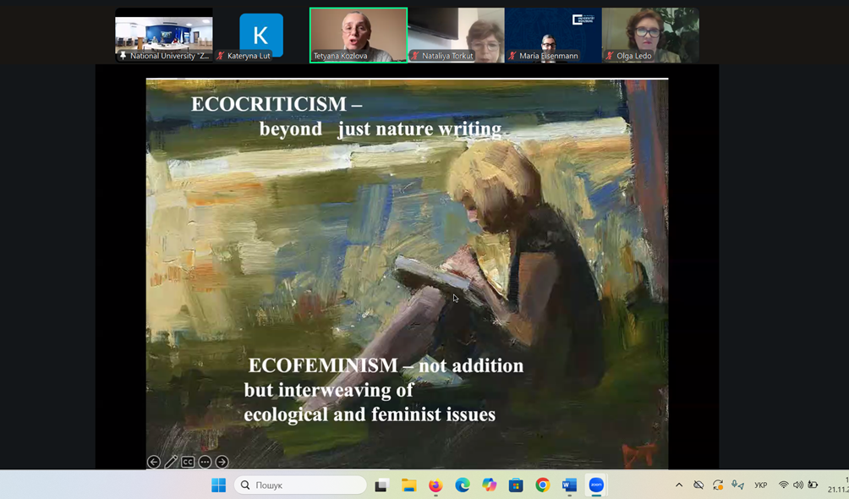Open Microsoft Edge from the taskbar
The image size is (849, 499).
coord(463,485)
